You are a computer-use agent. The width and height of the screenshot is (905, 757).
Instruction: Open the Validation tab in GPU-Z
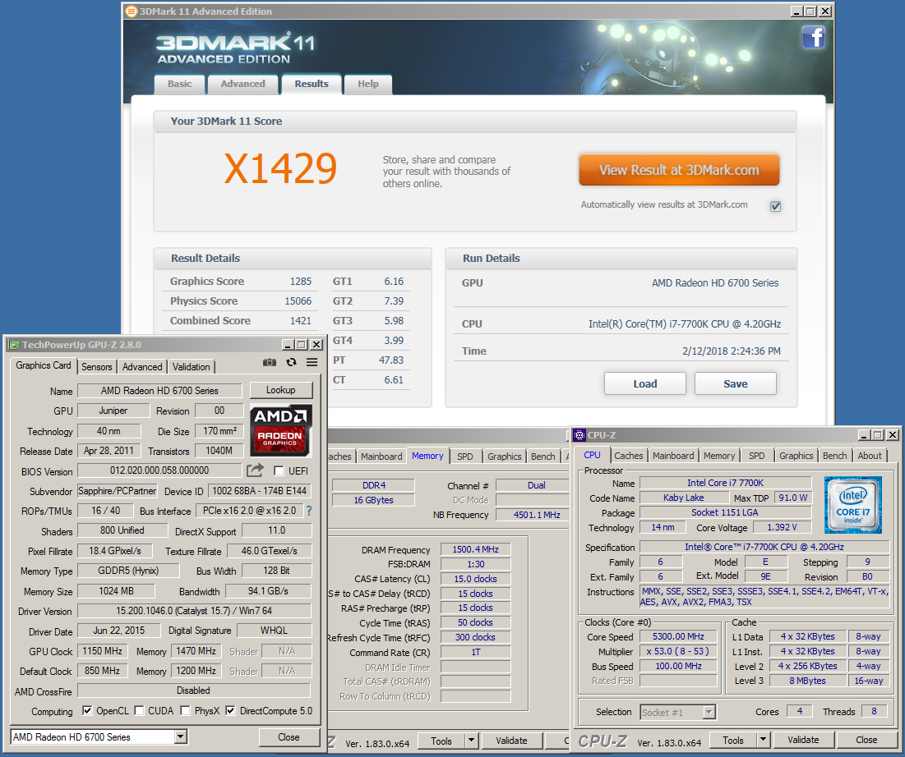(191, 367)
